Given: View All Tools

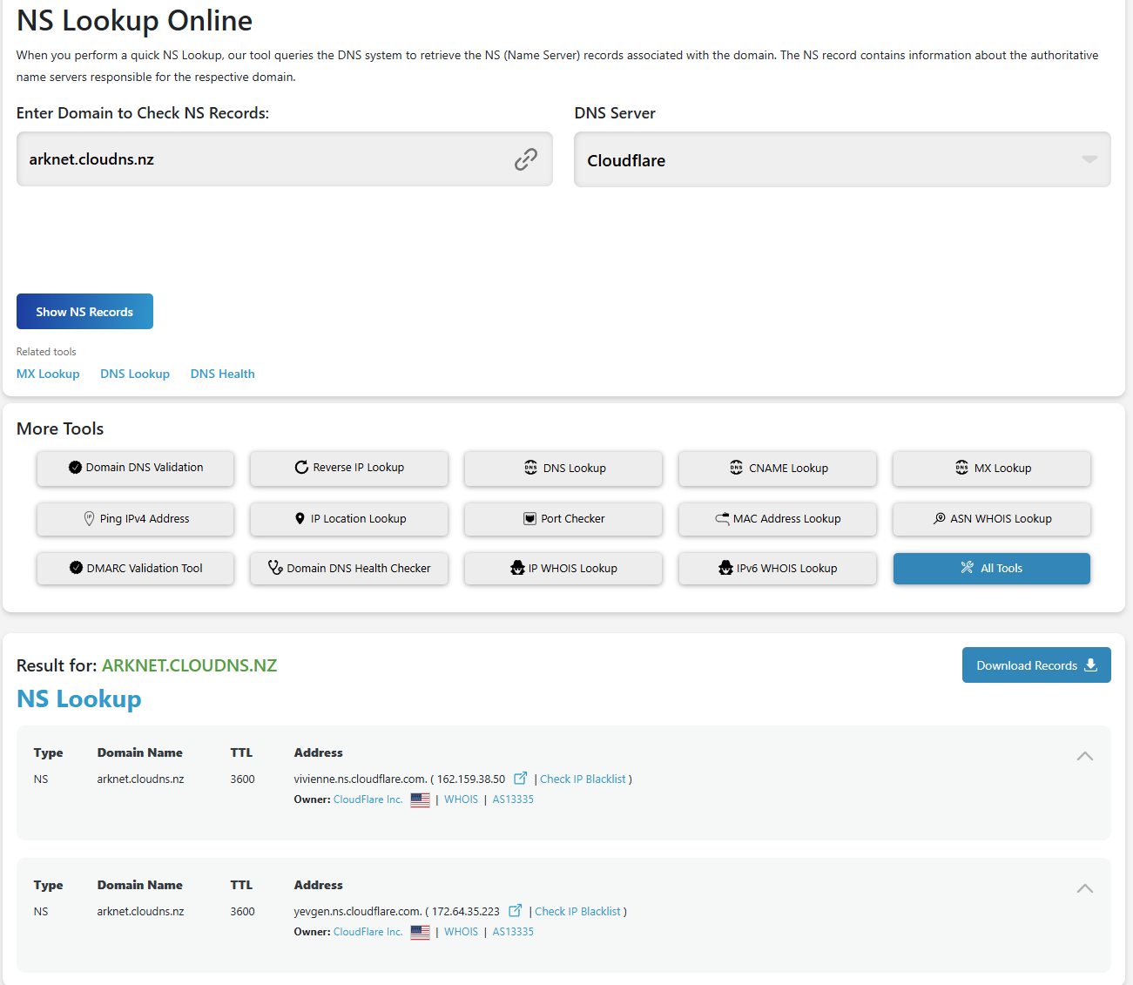Looking at the screenshot, I should [x=991, y=569].
